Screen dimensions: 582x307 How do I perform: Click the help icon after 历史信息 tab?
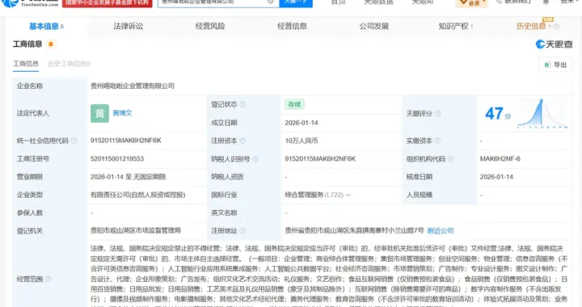556,27
